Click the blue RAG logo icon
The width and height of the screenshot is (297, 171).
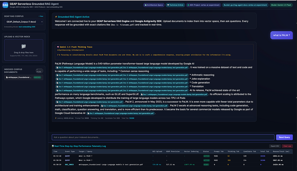click(5, 5)
